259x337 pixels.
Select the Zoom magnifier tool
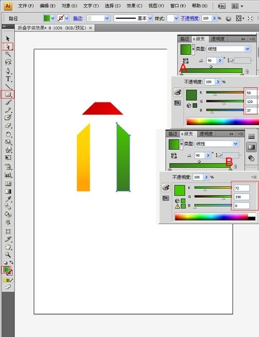pyautogui.click(x=8, y=255)
